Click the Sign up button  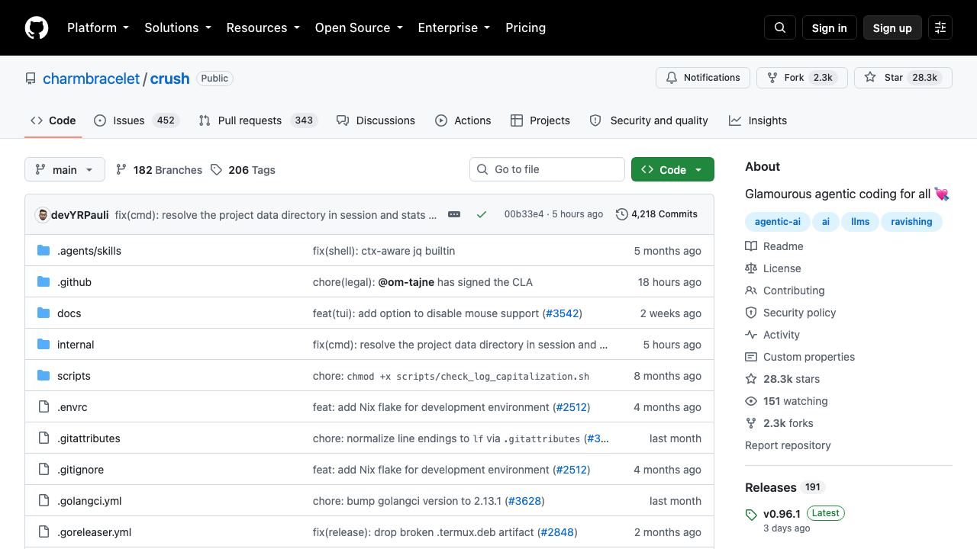pos(892,27)
